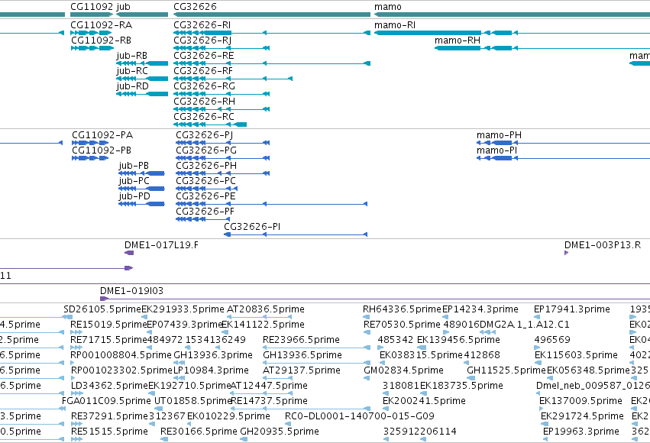The height and width of the screenshot is (443, 650).
Task: Pick transcript CG32626-RC
Action: coord(204,117)
